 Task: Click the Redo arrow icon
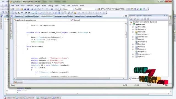(x=47, y=9)
